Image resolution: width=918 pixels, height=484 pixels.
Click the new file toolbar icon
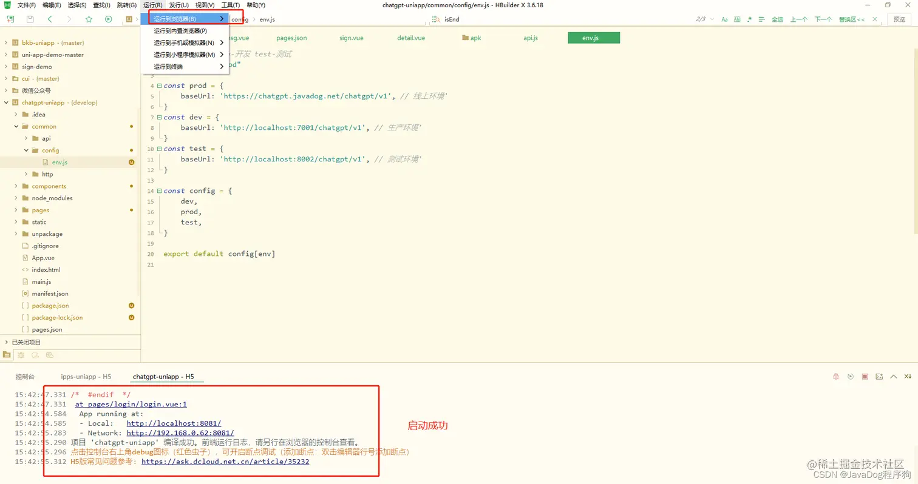[x=10, y=19]
